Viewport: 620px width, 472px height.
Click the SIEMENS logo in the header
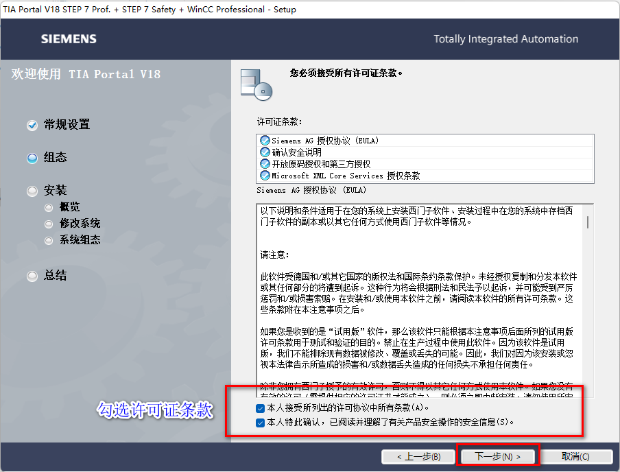[x=69, y=39]
